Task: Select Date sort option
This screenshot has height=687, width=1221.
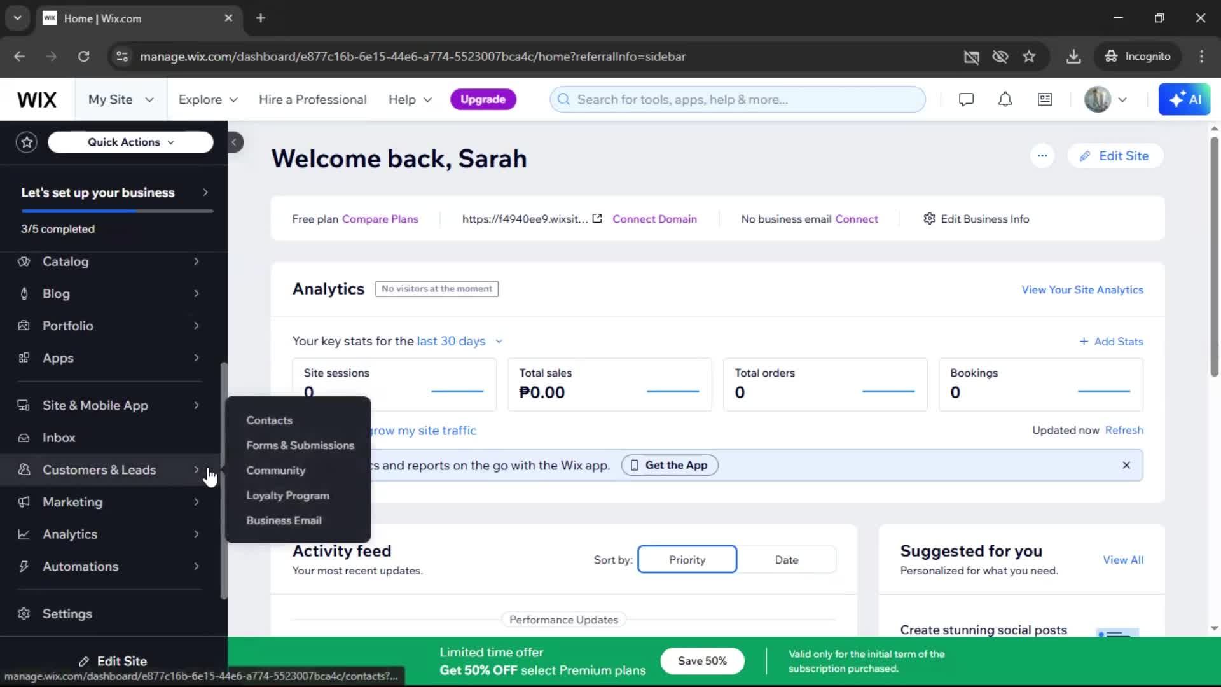Action: point(787,560)
